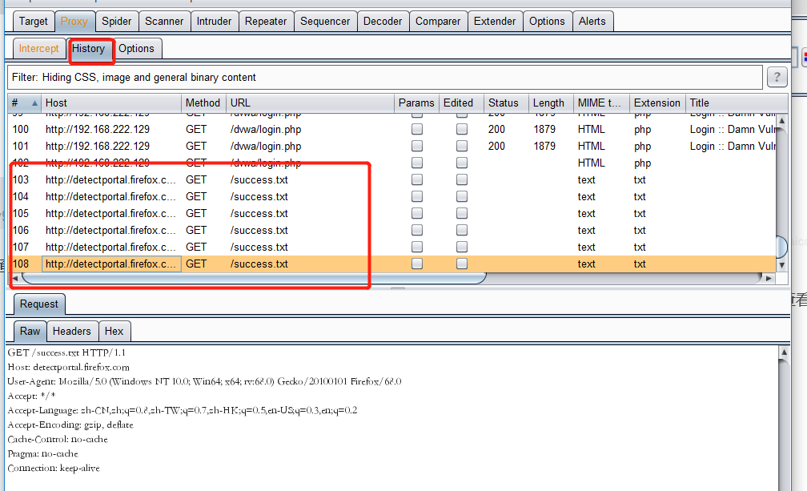This screenshot has width=807, height=491.
Task: Sort history by Method column header
Action: (204, 103)
